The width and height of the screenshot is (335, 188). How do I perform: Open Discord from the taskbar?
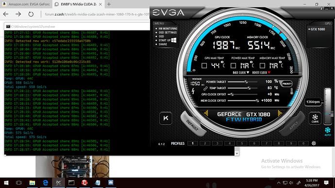click(x=111, y=183)
